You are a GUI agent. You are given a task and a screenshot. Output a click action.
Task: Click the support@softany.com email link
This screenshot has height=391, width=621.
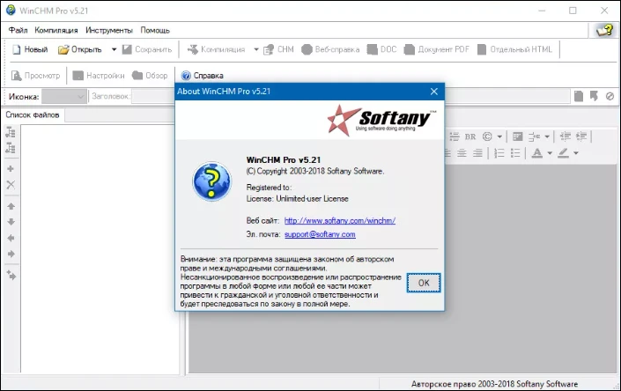click(320, 234)
